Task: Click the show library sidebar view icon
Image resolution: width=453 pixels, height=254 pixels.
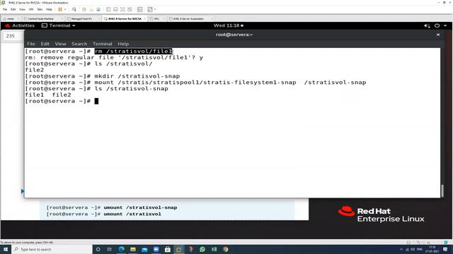Action: tap(108, 9)
